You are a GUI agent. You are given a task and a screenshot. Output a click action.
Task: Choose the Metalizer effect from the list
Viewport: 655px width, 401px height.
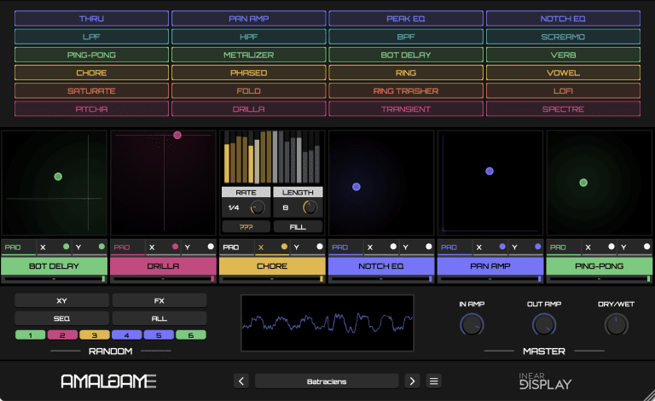pos(249,55)
